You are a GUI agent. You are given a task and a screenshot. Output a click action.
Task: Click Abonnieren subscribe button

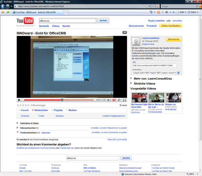tap(174, 39)
